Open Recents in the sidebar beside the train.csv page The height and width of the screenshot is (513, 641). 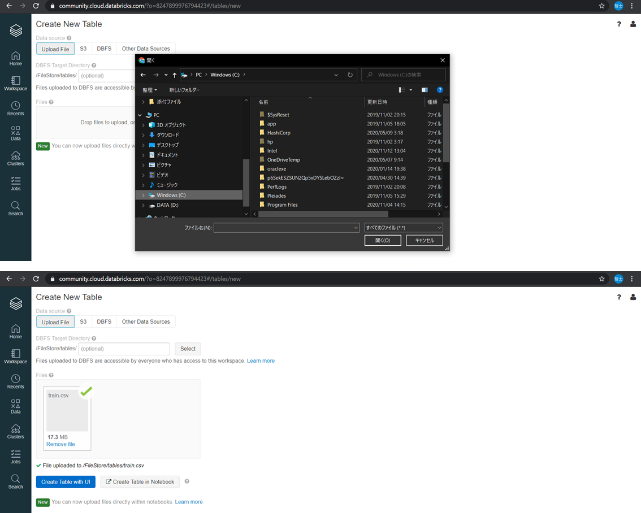tap(15, 381)
